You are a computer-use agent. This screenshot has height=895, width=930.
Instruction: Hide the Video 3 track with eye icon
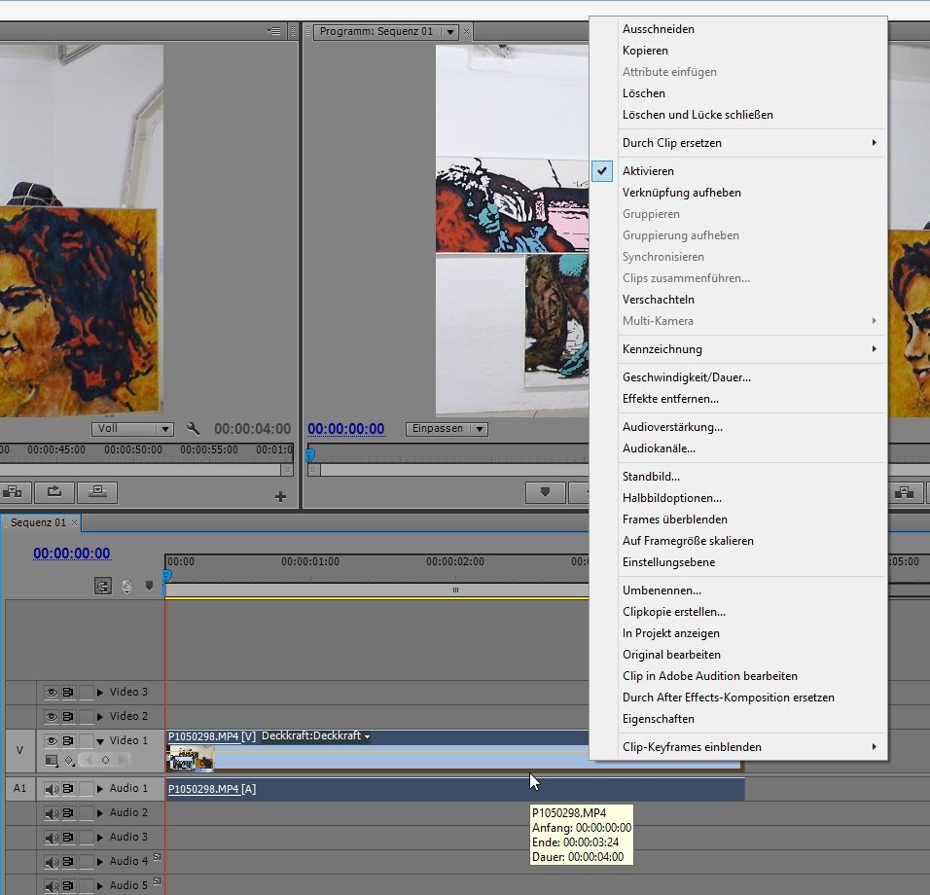52,692
